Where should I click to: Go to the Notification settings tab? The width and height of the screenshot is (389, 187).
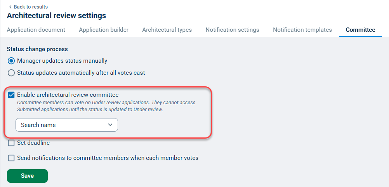coord(232,30)
